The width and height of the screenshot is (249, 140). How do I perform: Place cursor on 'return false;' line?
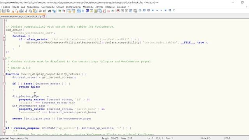[x=30, y=87]
